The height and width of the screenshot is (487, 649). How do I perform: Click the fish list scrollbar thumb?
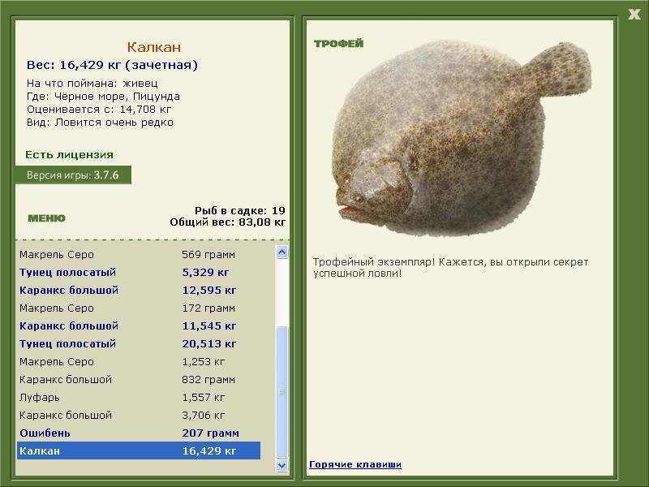(x=282, y=392)
